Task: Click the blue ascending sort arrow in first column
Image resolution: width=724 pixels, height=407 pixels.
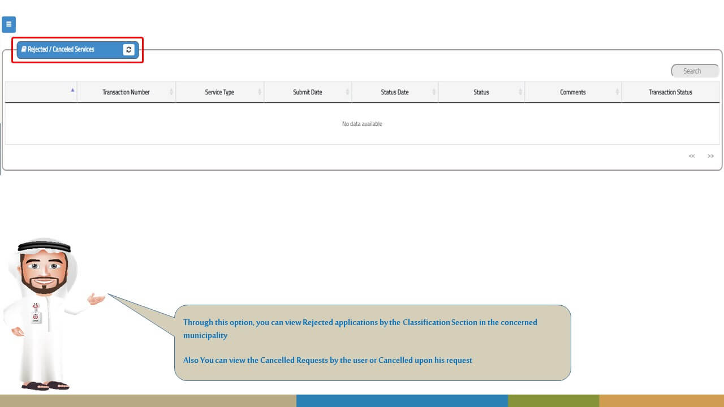Action: point(72,90)
